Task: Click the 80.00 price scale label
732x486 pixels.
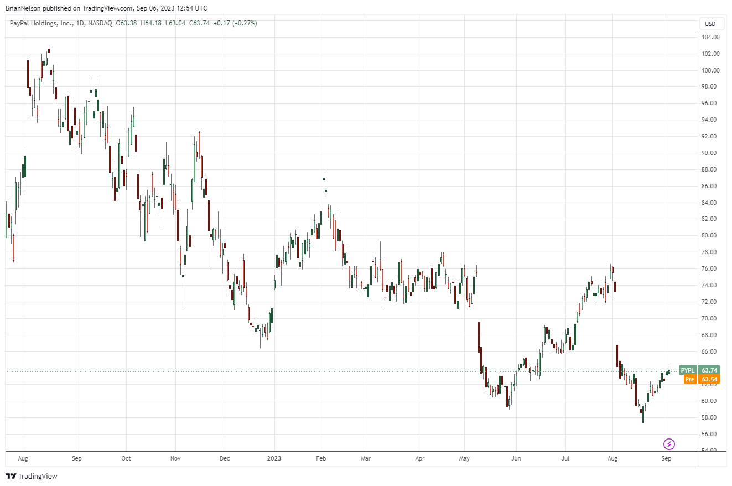Action: (x=710, y=236)
